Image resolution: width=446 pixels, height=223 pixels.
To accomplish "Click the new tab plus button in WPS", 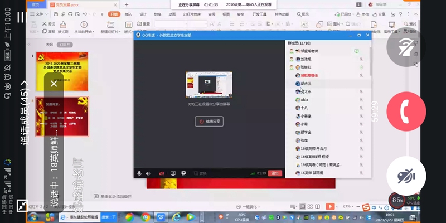I will pyautogui.click(x=127, y=4).
